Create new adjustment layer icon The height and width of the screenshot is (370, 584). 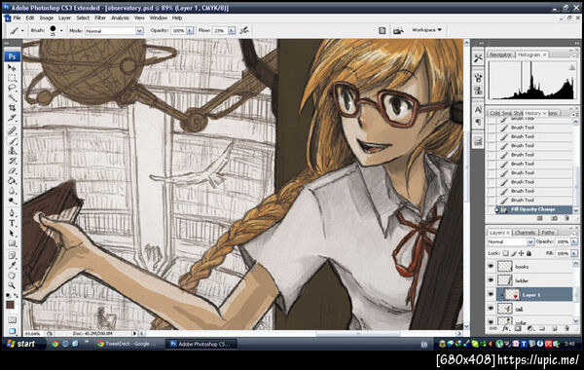(x=530, y=328)
